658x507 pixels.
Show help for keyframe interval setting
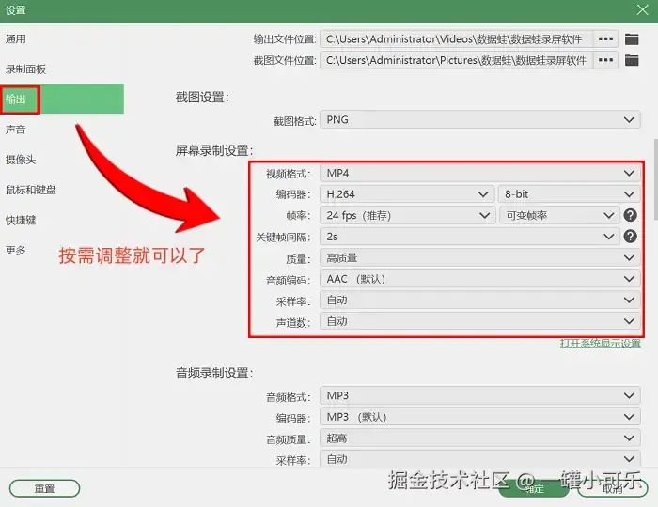click(630, 237)
